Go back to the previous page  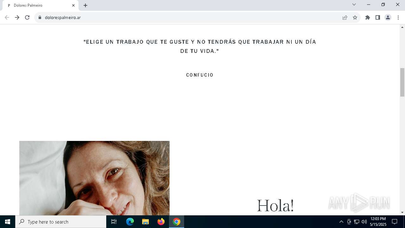[7, 17]
